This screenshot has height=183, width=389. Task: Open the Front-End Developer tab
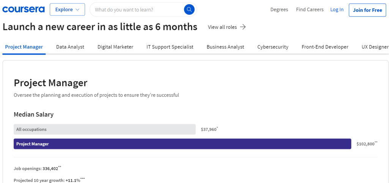tap(325, 47)
